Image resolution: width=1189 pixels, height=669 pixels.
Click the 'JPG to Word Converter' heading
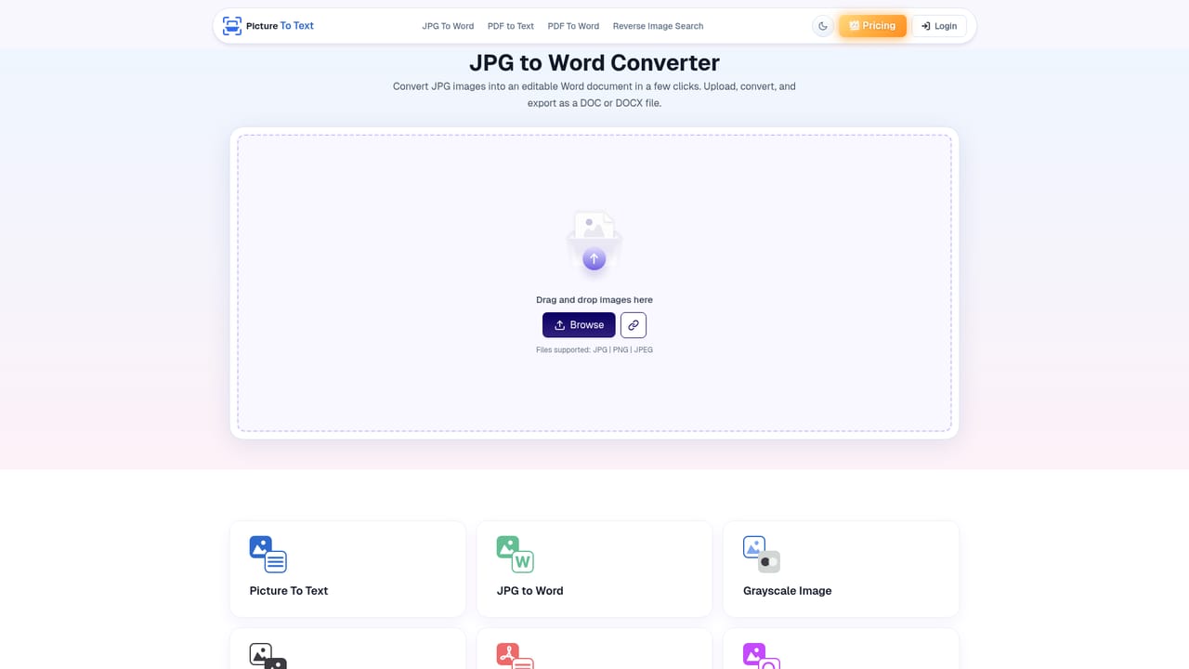point(594,63)
